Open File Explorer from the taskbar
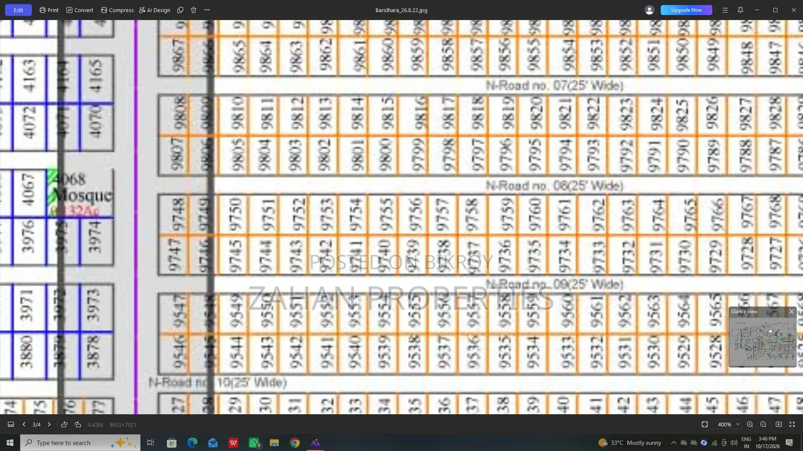This screenshot has width=803, height=451. (274, 442)
